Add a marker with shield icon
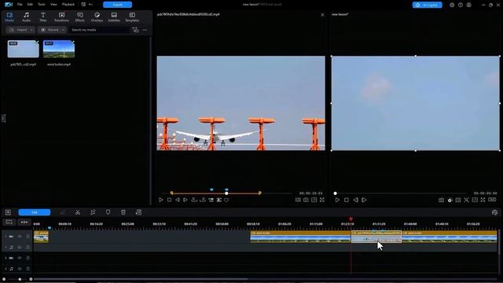Image resolution: width=503 pixels, height=283 pixels. tap(108, 212)
